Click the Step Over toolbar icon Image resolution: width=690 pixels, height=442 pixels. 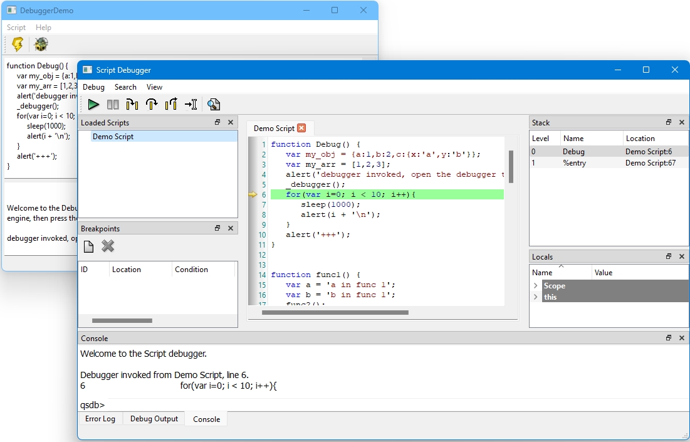152,104
